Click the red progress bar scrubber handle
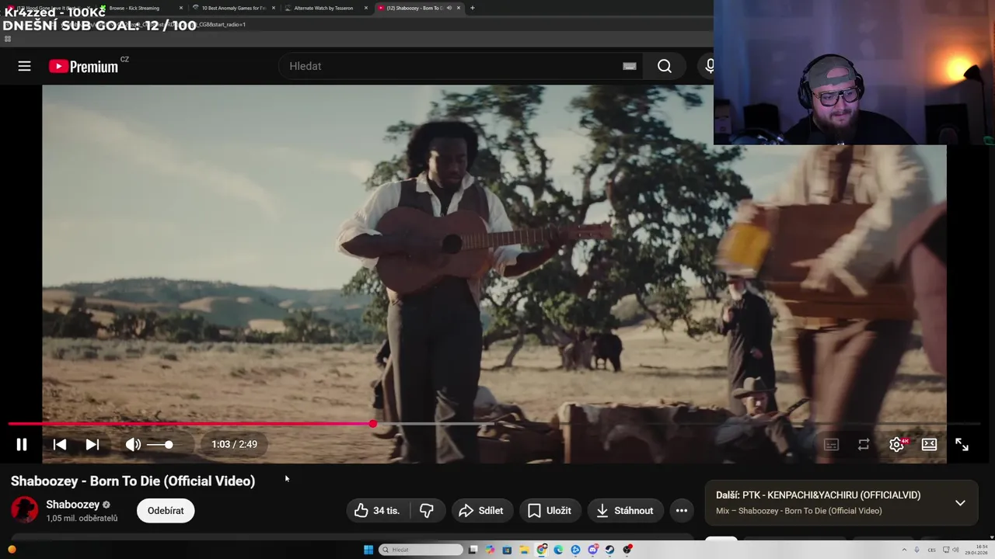Viewport: 995px width, 559px height. [373, 424]
